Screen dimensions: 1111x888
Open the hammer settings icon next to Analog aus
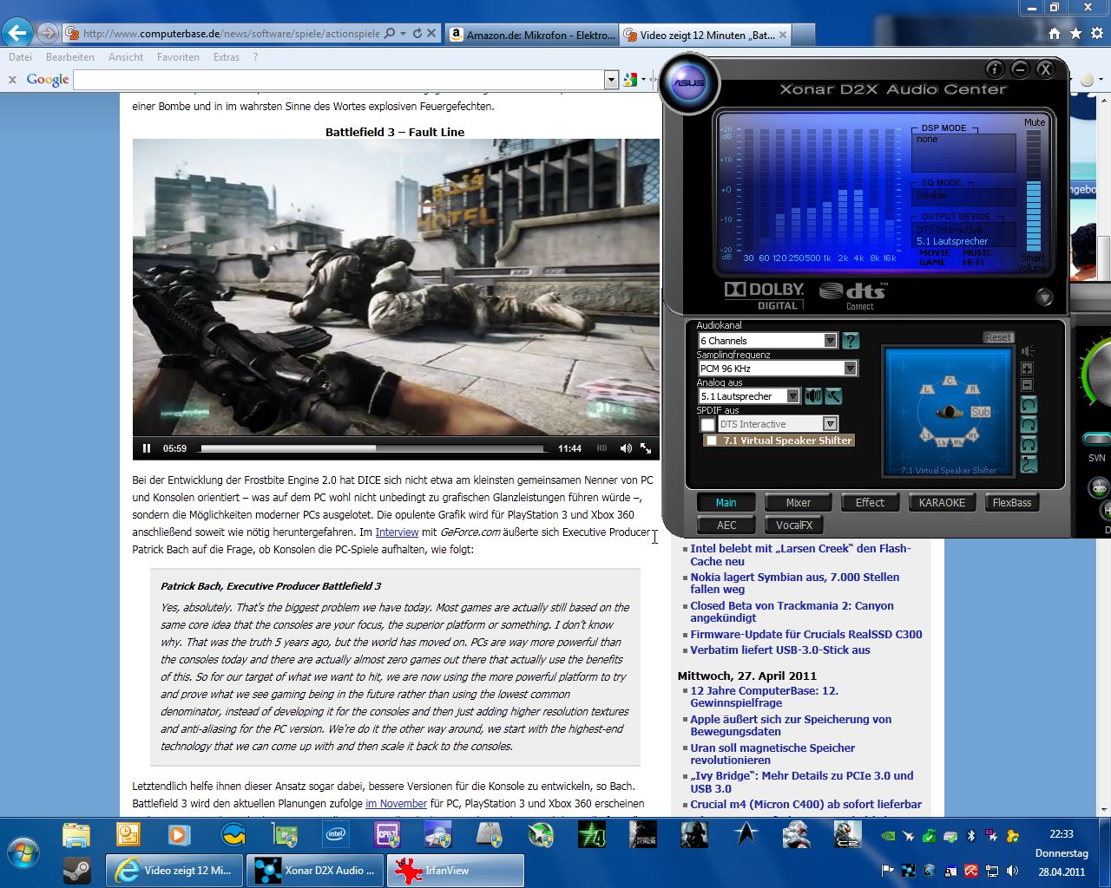click(x=833, y=396)
